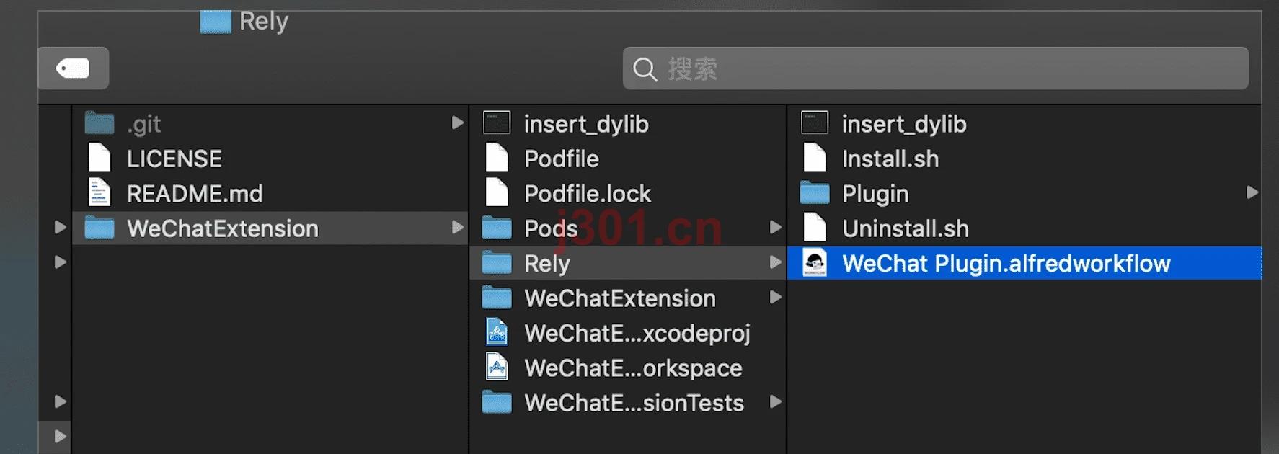Select the WeChat Plugin.alfredworkflow file icon
This screenshot has height=454, width=1279.
(x=815, y=263)
